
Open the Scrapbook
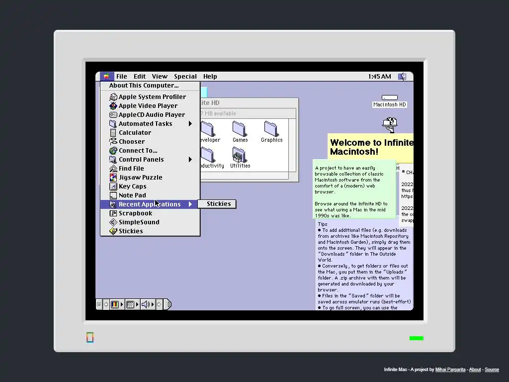150,213
